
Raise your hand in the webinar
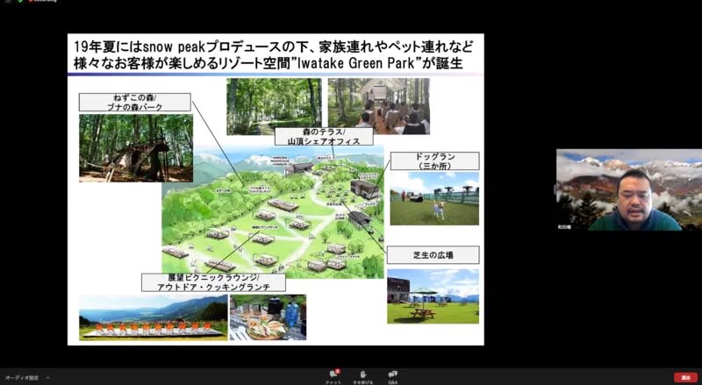coord(362,377)
